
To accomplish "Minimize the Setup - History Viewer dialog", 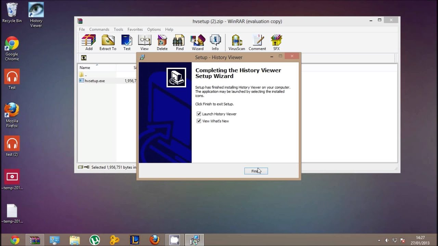I will coord(272,56).
